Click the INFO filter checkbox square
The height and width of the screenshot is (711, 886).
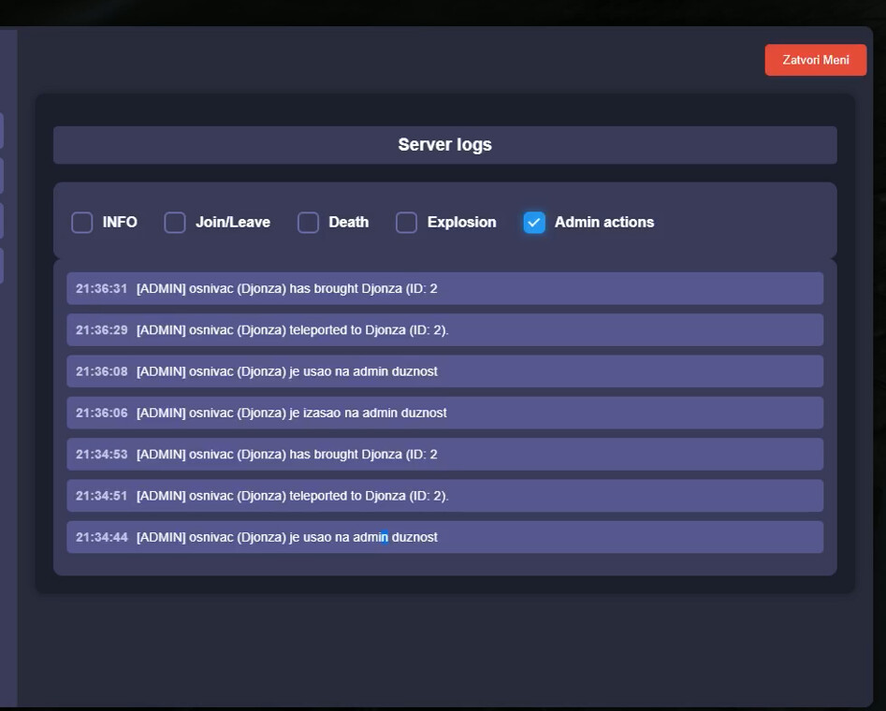pos(81,223)
